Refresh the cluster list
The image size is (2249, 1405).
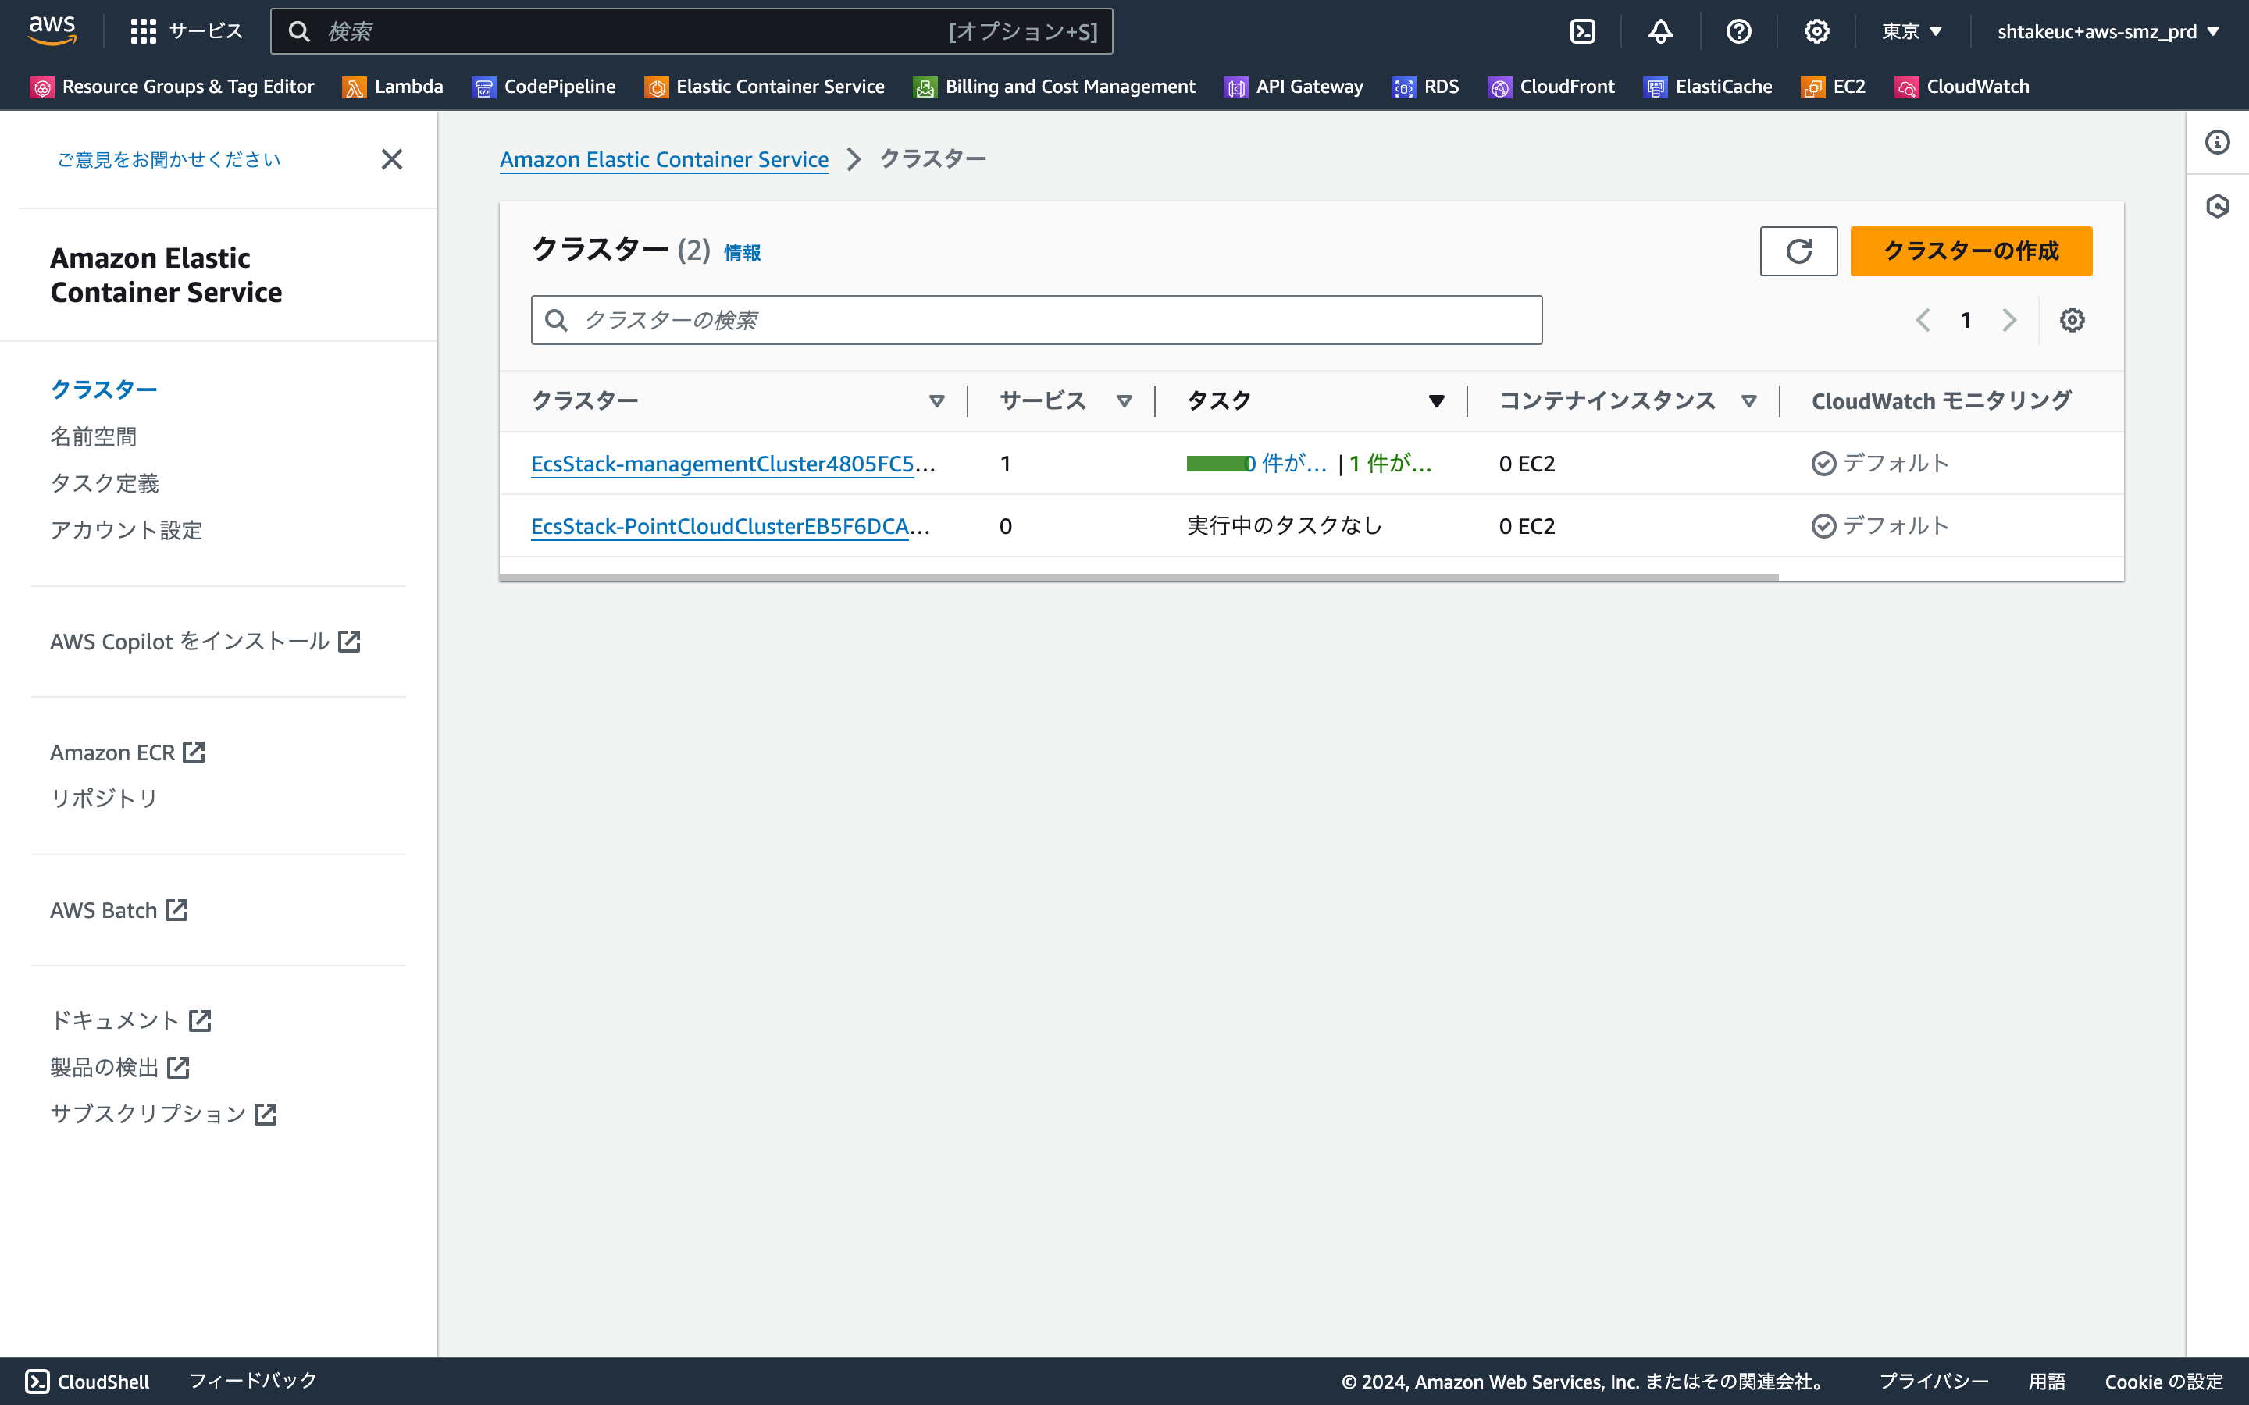click(x=1798, y=251)
